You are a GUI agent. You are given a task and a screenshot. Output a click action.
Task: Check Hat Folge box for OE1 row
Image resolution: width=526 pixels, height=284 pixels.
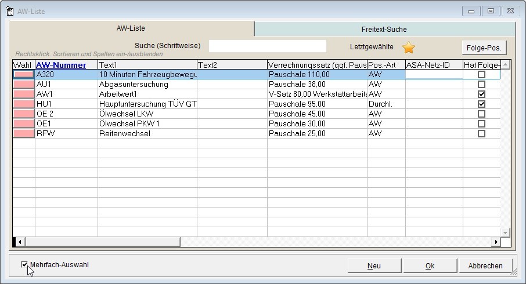pos(481,123)
